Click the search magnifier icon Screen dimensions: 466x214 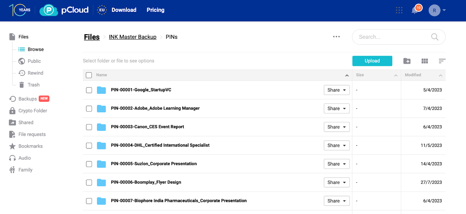click(435, 37)
